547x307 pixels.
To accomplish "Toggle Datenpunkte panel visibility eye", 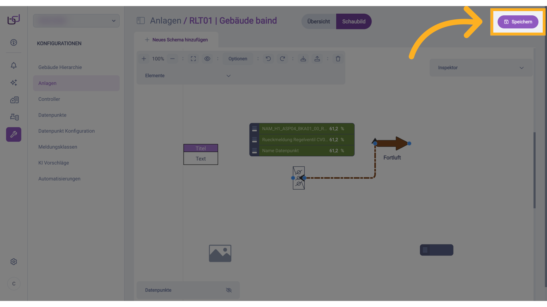I will 229,290.
